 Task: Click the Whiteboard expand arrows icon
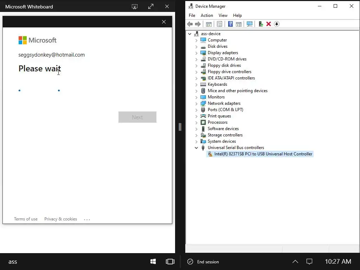151,7
